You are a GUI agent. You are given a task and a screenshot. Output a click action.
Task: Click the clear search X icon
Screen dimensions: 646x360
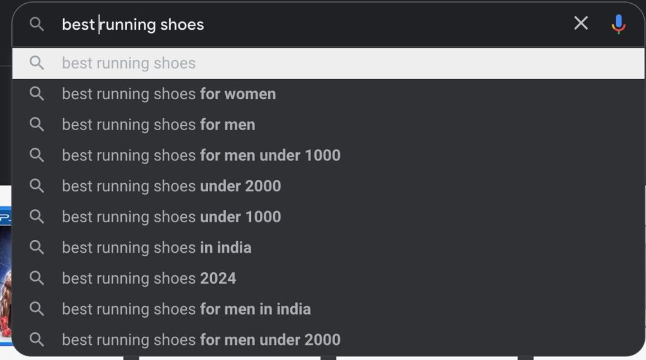(580, 23)
